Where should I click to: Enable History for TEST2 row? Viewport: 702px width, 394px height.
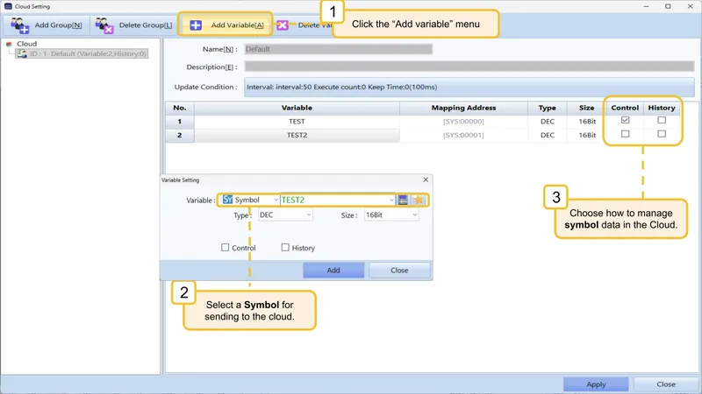pyautogui.click(x=662, y=134)
